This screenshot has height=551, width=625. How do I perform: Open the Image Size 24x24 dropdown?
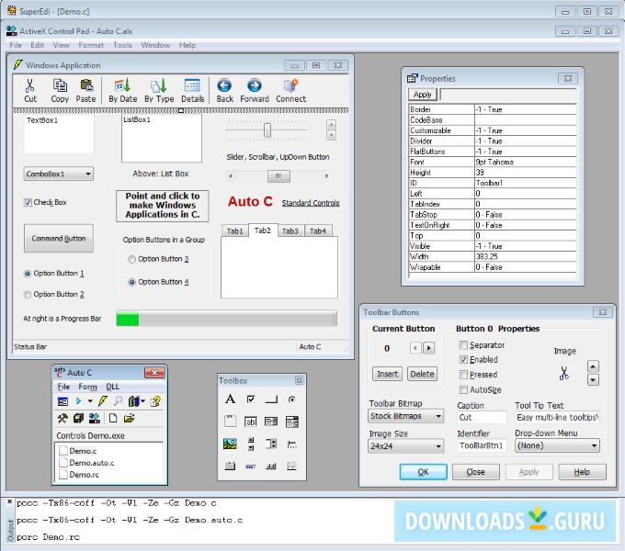tap(437, 446)
